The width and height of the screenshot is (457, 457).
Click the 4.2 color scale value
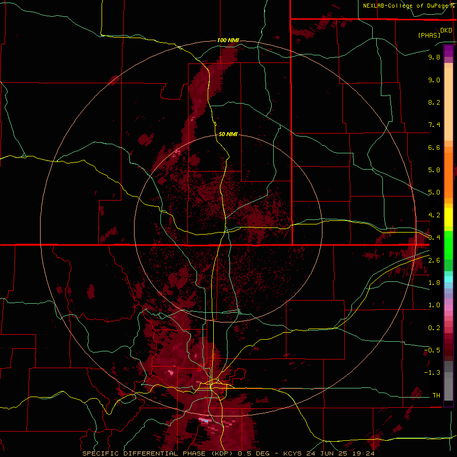[x=434, y=215]
